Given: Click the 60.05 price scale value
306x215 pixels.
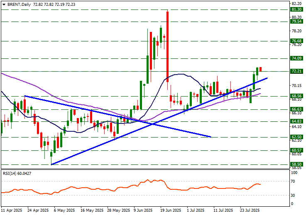Looking at the screenshot, I should 296,154.
